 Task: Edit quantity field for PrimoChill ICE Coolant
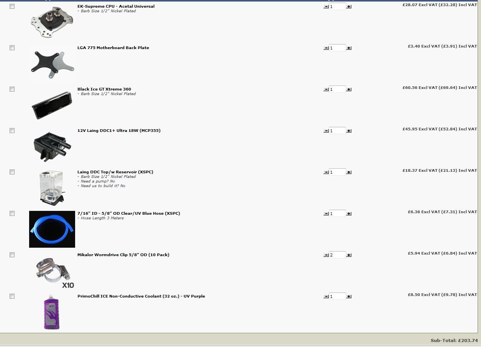[x=337, y=296]
